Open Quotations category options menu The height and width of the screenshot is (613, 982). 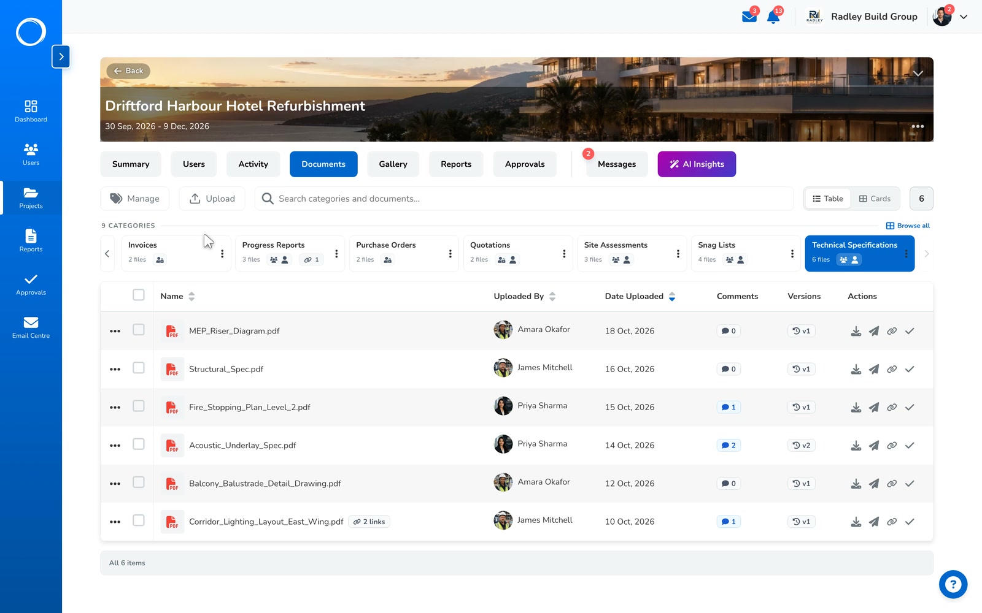click(564, 254)
